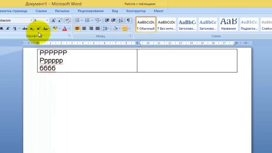Click the clear formatting icon
This screenshot has height=153, width=272.
point(68,21)
